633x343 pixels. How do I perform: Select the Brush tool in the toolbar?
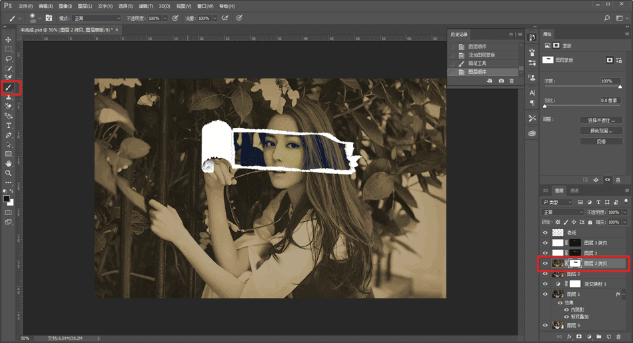point(9,87)
